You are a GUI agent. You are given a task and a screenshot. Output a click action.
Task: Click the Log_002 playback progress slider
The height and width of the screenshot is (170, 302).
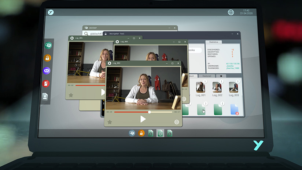pyautogui.click(x=143, y=112)
